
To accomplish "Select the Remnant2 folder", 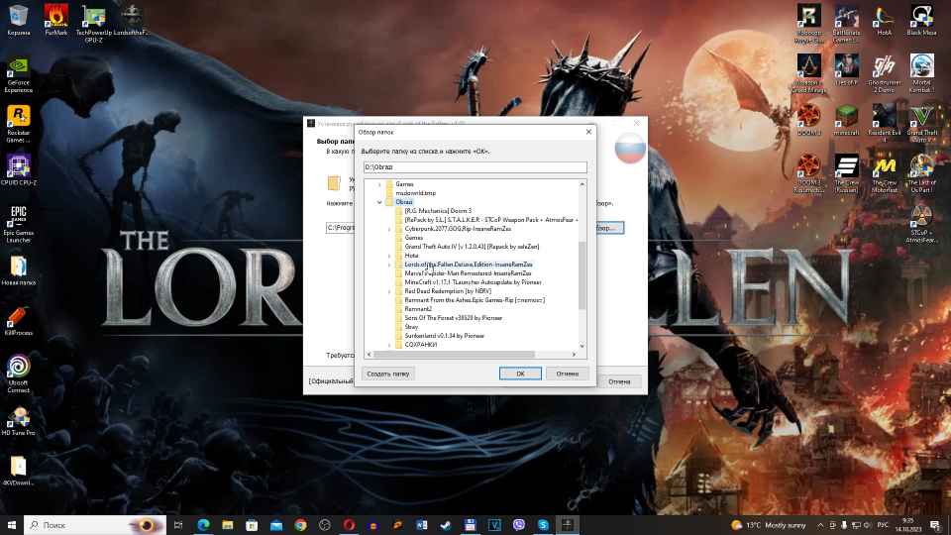I will coord(418,309).
